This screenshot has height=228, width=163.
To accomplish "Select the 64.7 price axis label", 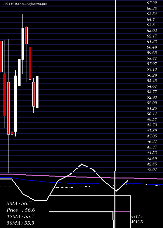I will click(x=151, y=19).
